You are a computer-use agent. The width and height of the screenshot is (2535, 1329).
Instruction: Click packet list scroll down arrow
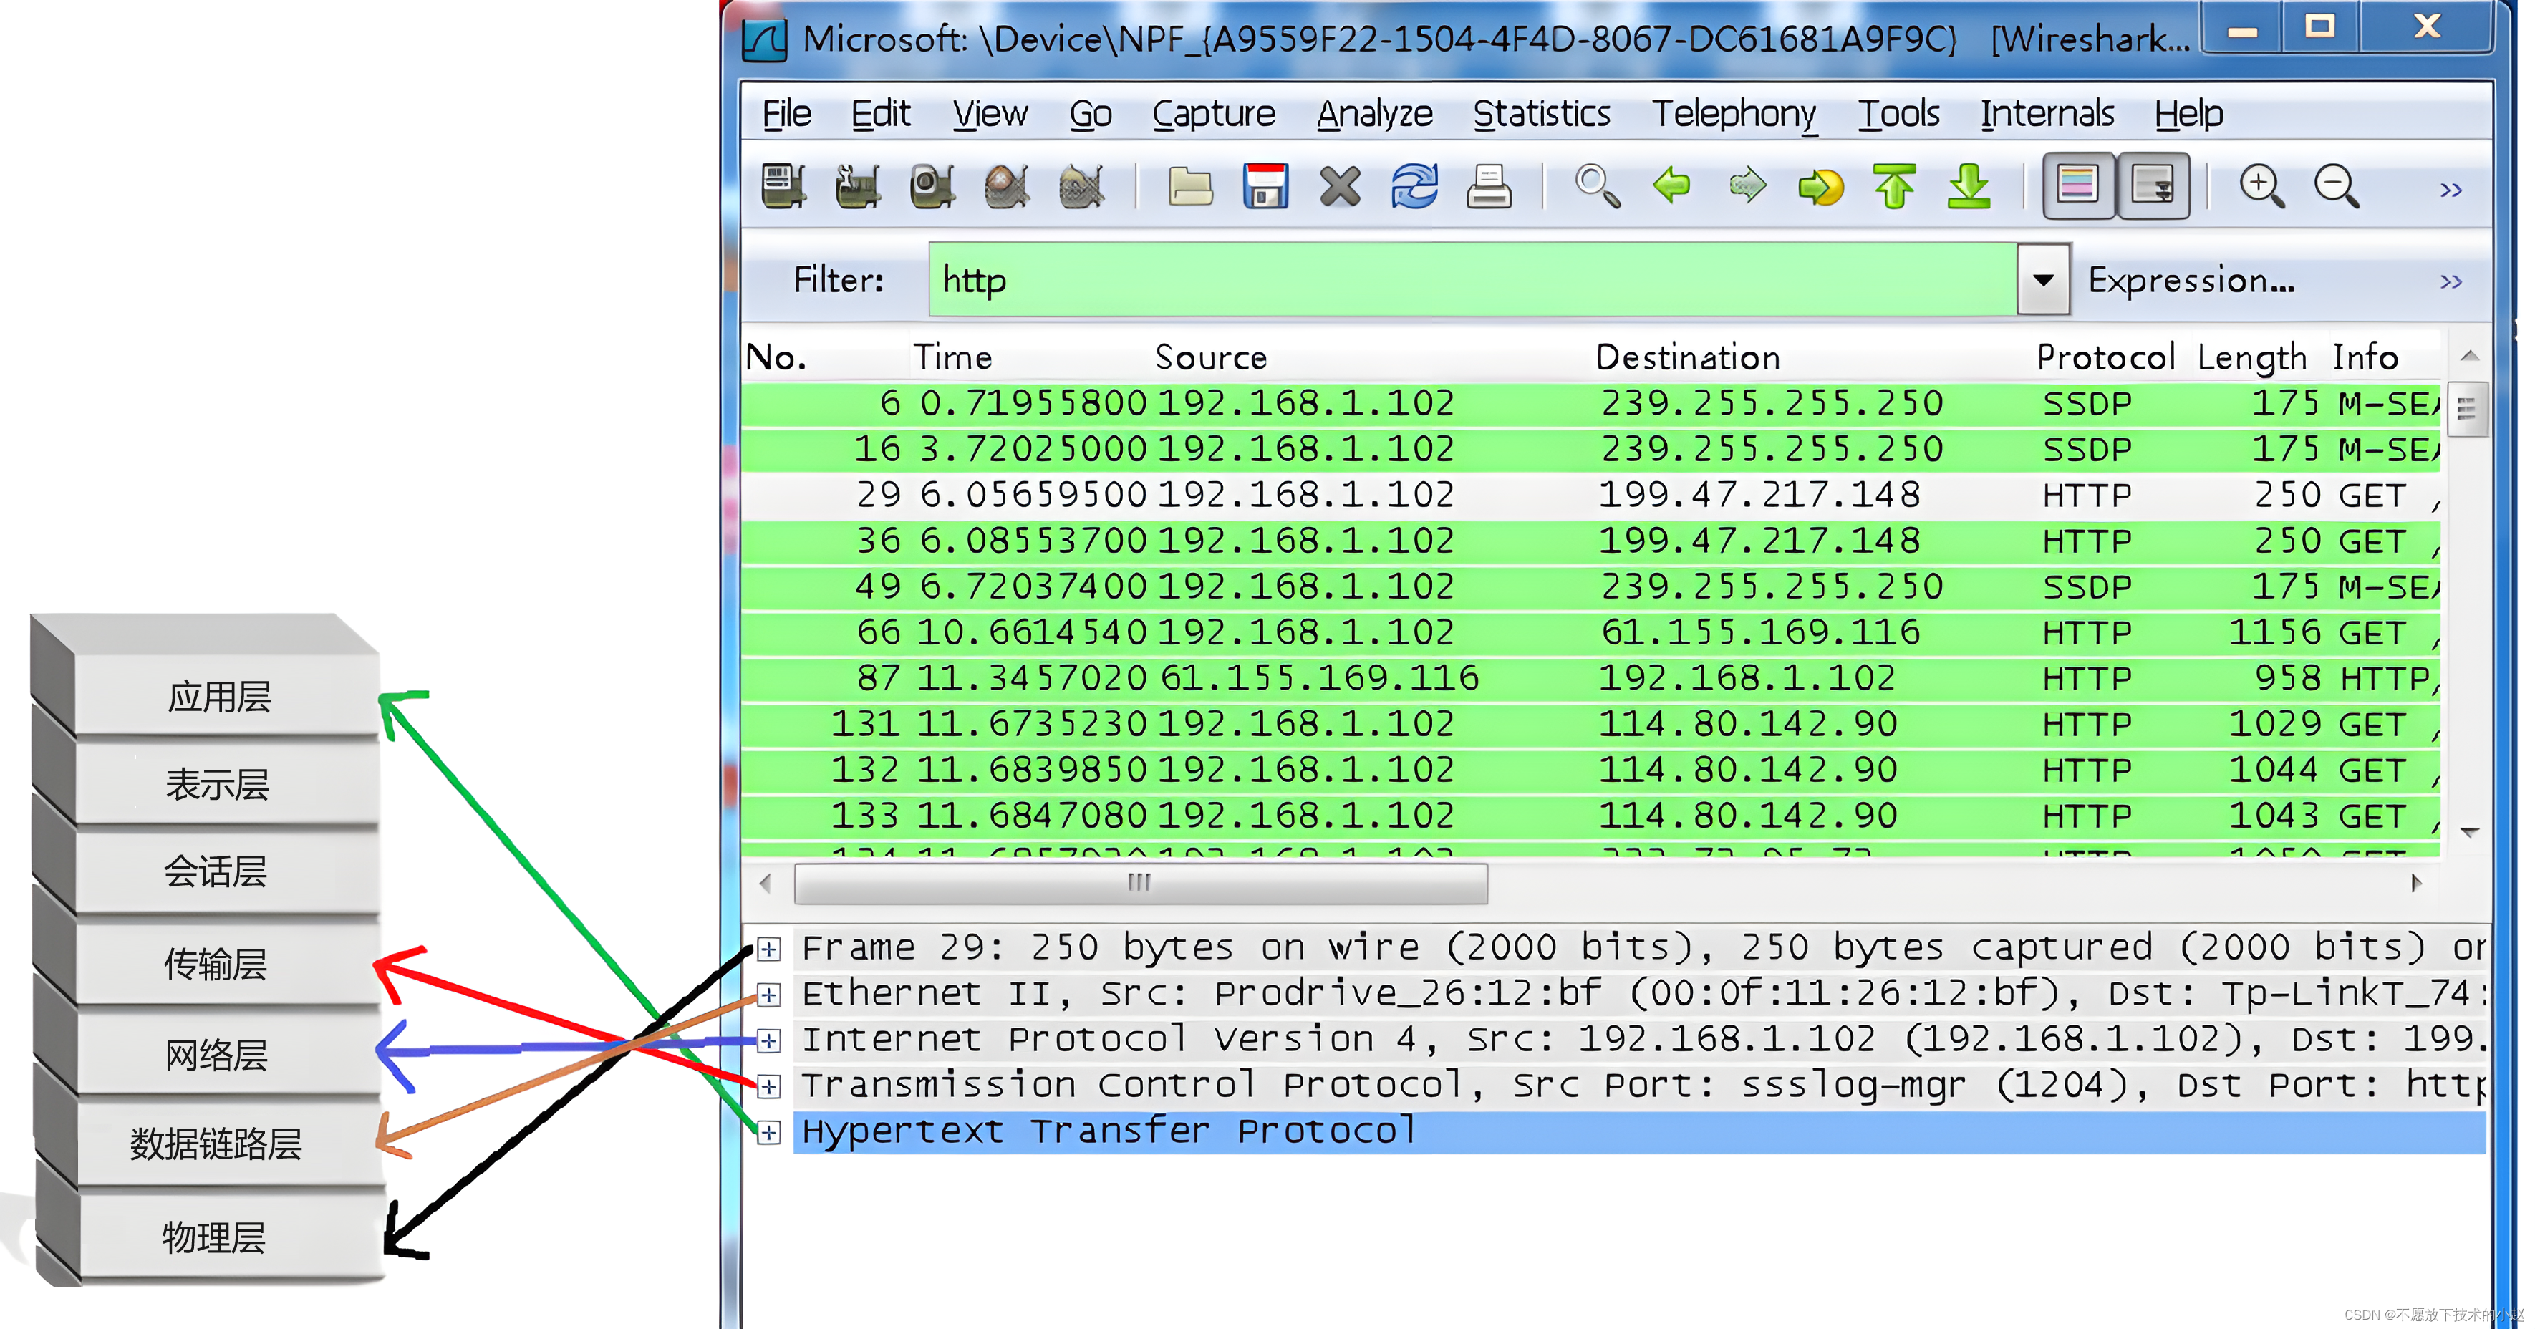click(x=2469, y=832)
